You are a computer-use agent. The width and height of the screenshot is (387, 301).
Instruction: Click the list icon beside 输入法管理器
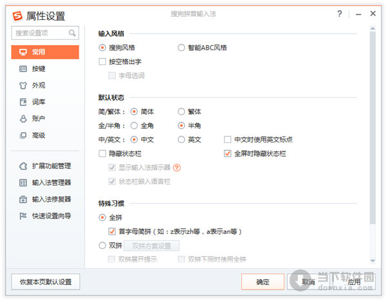click(23, 182)
